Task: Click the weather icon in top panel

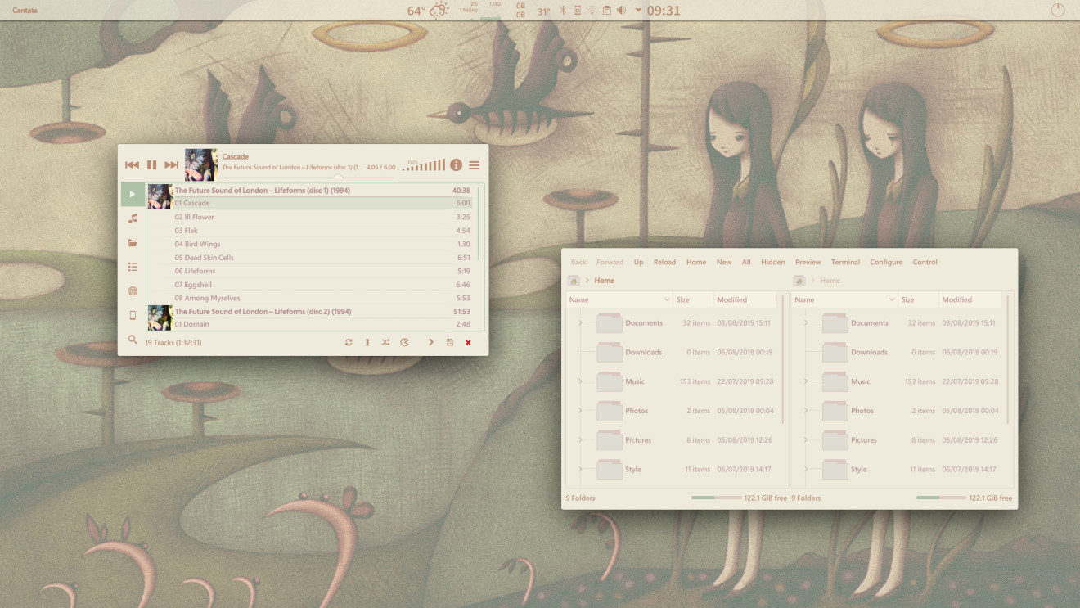Action: pyautogui.click(x=439, y=11)
